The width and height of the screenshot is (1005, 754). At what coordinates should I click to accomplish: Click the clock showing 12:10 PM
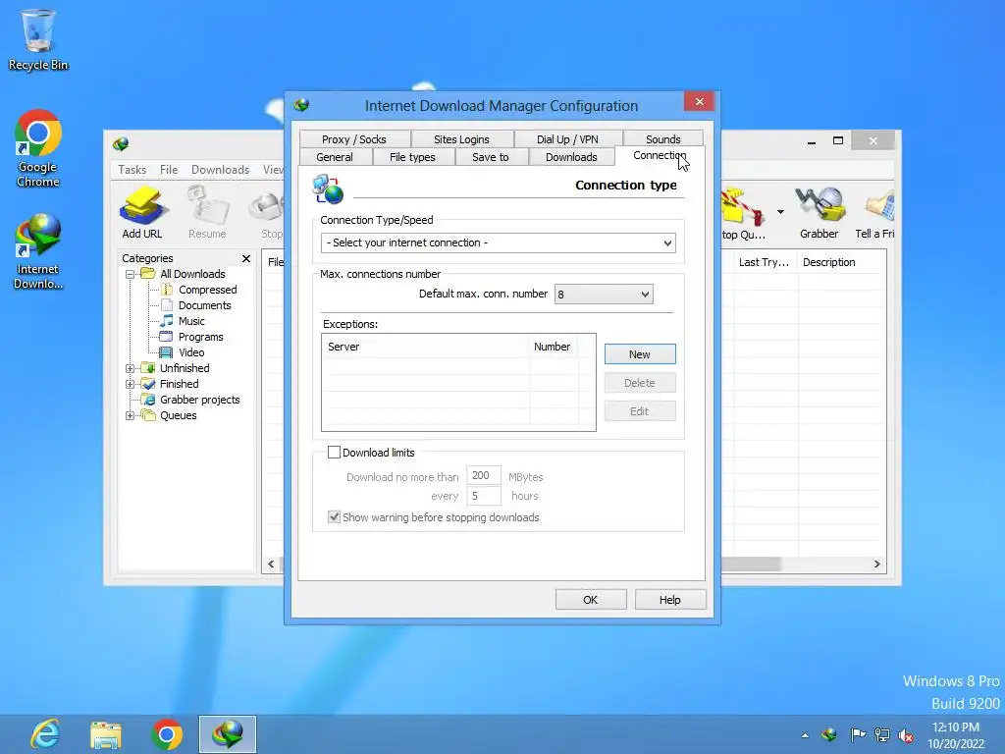point(955,727)
